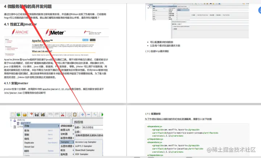Click the blue minus Collapse All icon

(88, 114)
